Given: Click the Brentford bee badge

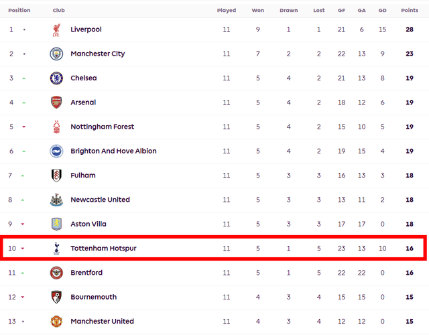Looking at the screenshot, I should (x=56, y=273).
